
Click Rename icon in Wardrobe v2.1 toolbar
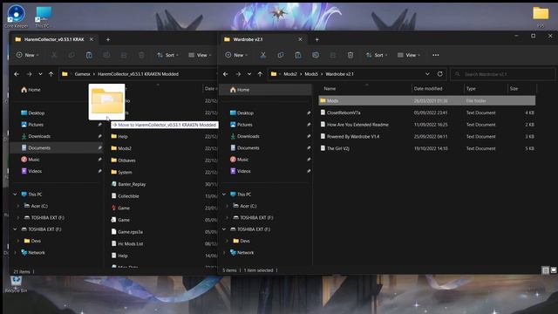point(316,55)
